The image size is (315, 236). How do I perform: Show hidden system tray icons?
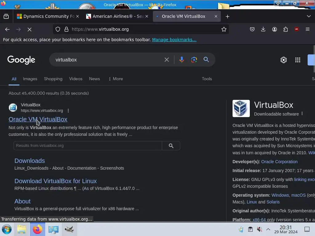point(268,229)
